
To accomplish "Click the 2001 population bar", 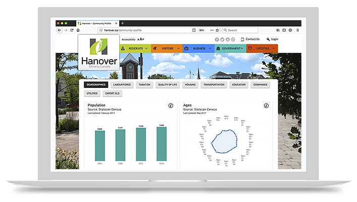I will coord(100,146).
